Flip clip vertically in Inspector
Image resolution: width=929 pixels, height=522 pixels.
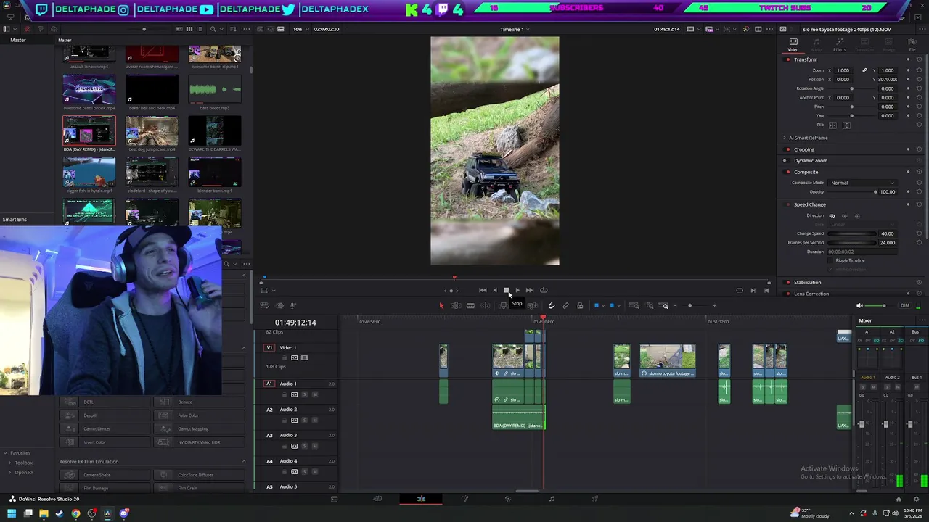pos(846,125)
